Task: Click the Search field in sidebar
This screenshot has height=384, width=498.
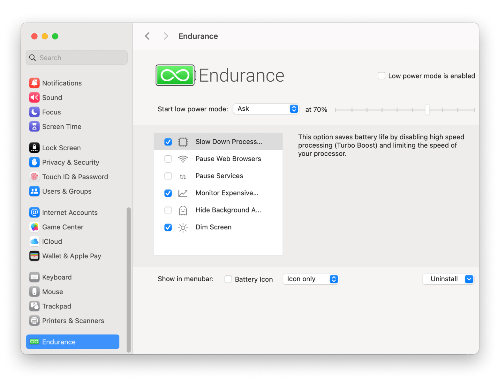Action: pyautogui.click(x=77, y=58)
